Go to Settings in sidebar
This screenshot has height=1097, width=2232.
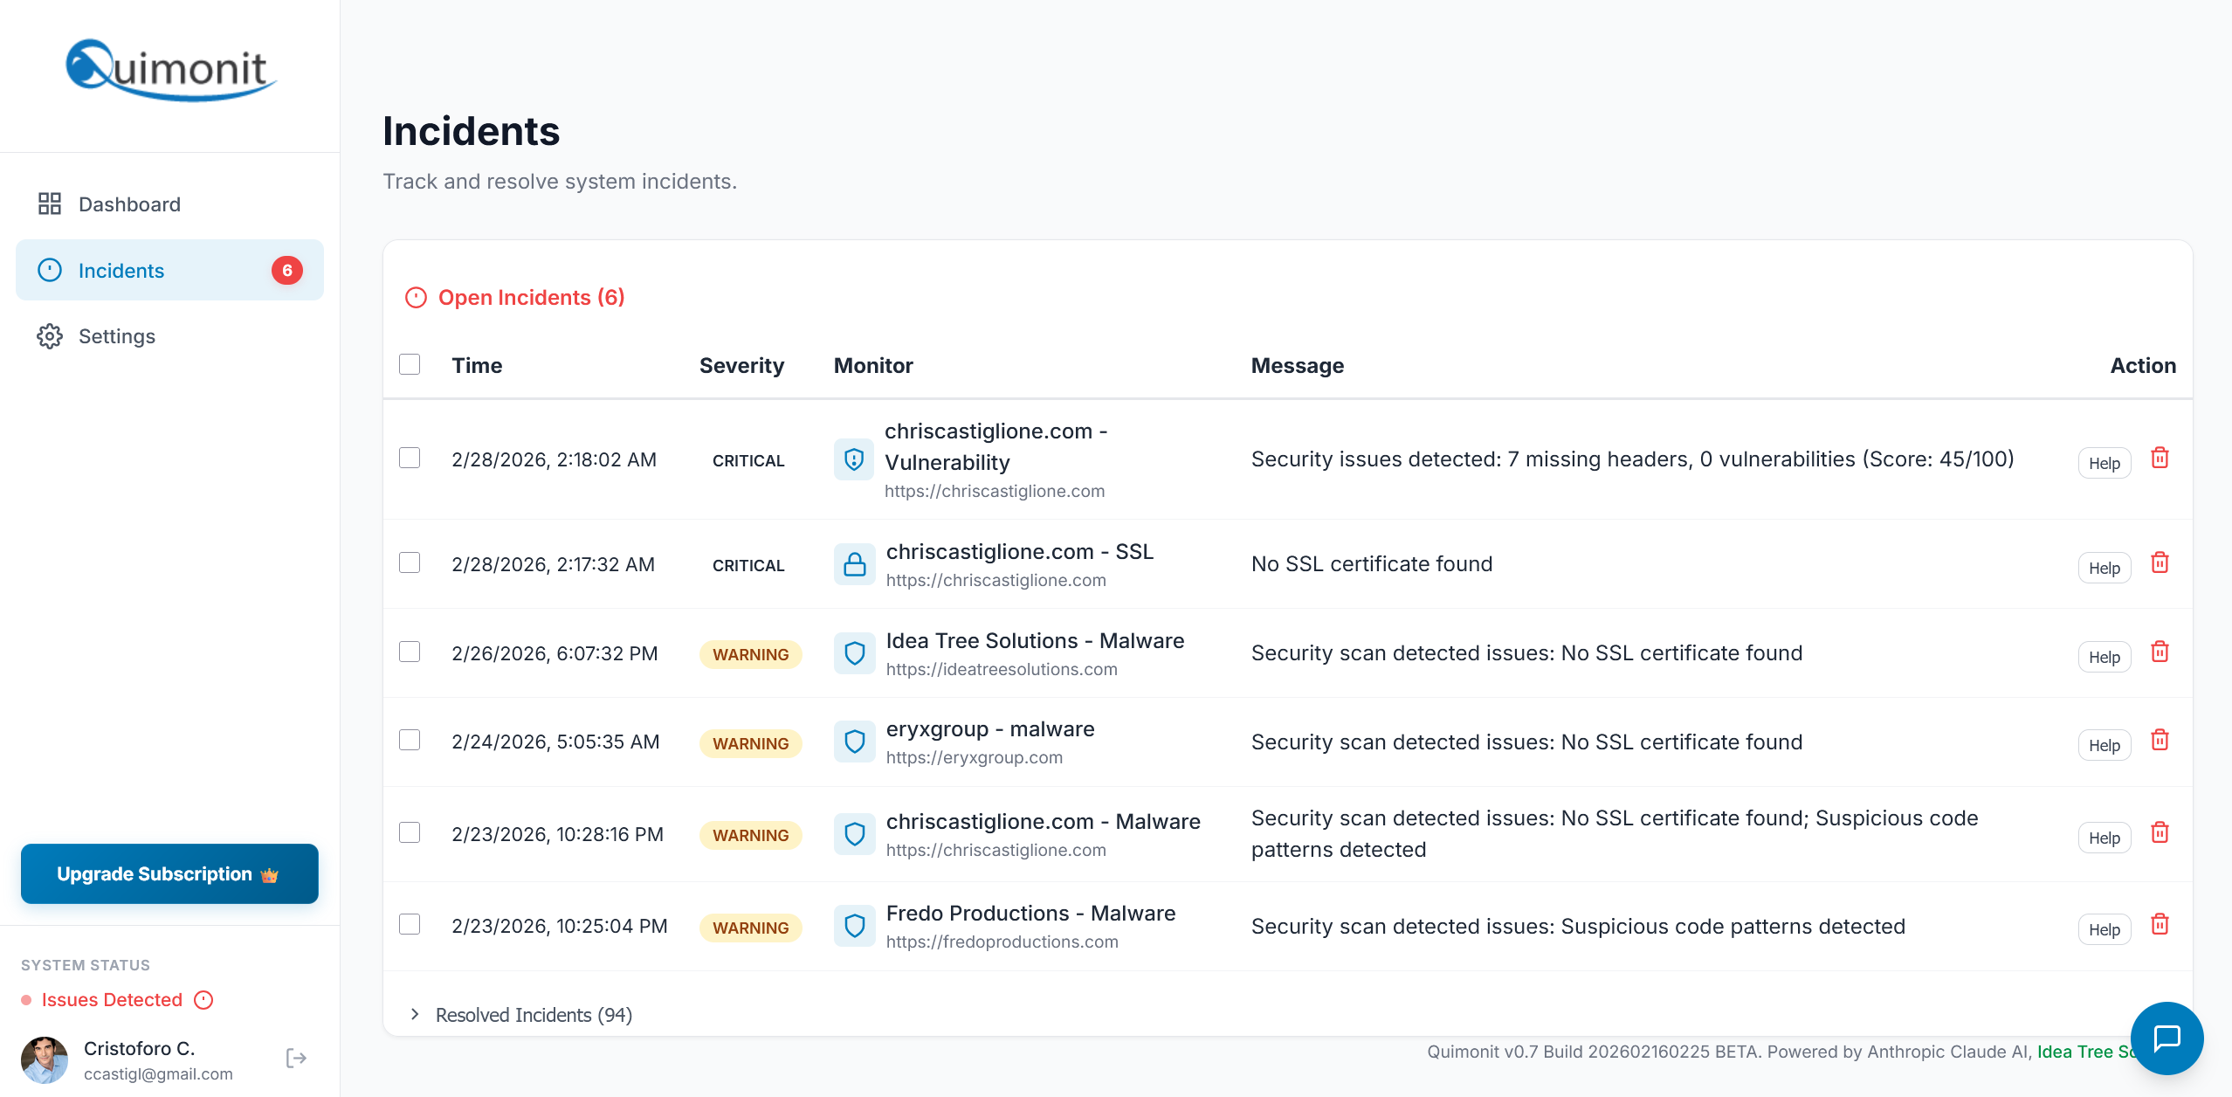[x=116, y=336]
